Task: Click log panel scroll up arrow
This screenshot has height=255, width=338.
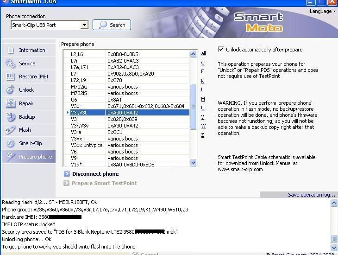Action: point(334,203)
